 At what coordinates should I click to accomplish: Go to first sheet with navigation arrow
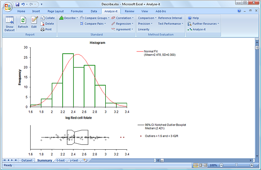click(4, 160)
